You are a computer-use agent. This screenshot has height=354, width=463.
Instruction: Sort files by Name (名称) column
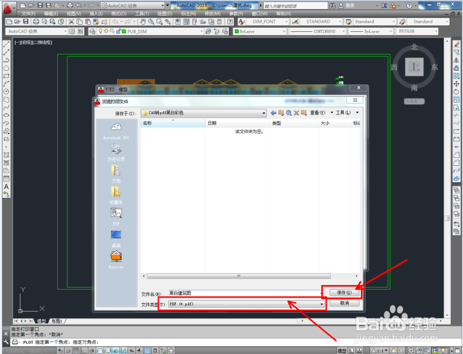pos(173,123)
